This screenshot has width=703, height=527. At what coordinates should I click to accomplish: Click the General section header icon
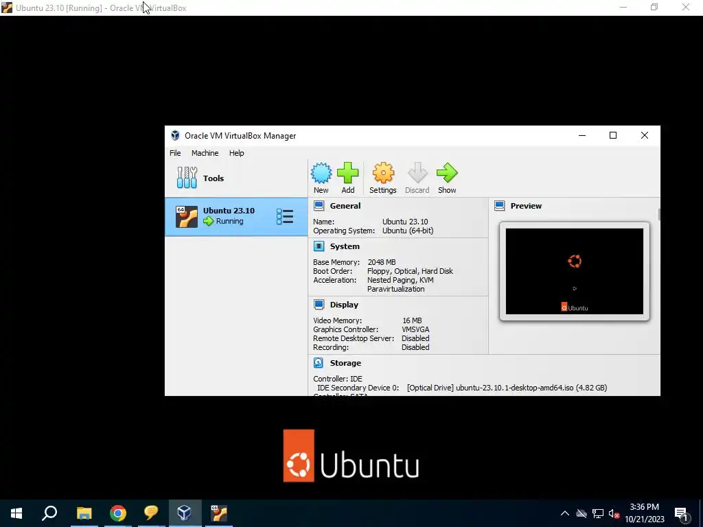tap(319, 206)
